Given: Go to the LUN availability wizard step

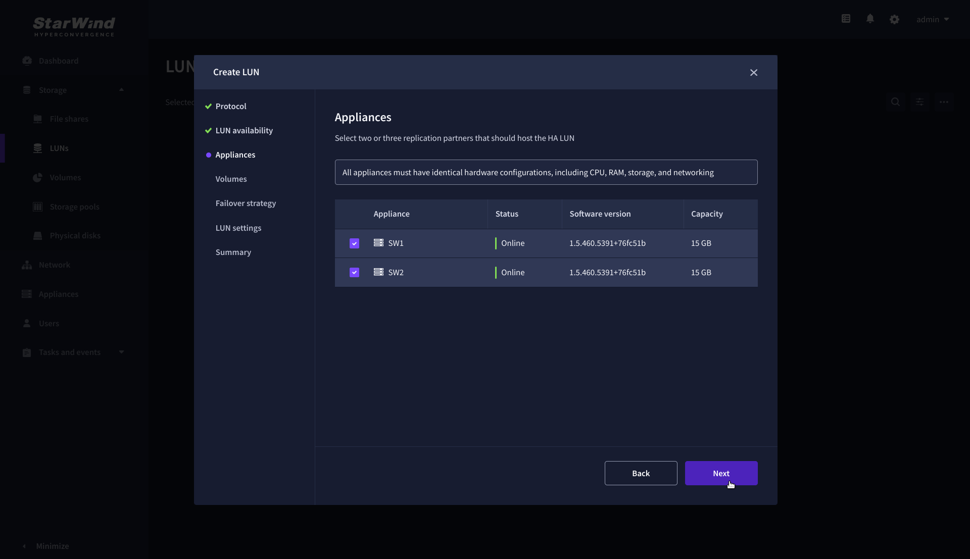Looking at the screenshot, I should point(244,130).
